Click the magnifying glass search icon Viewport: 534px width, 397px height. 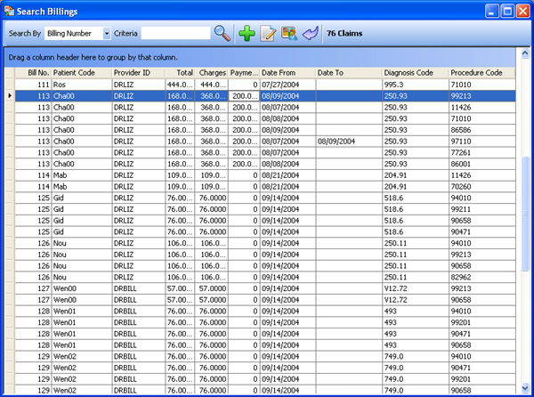click(x=222, y=33)
